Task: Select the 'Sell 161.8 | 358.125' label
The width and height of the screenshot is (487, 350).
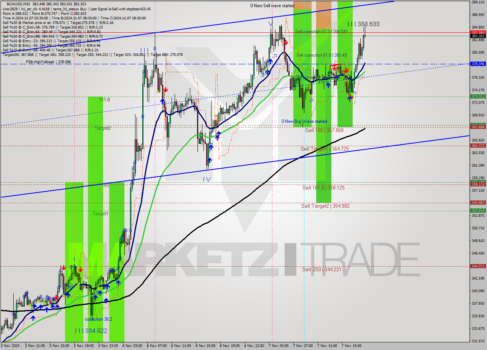Action: click(323, 188)
